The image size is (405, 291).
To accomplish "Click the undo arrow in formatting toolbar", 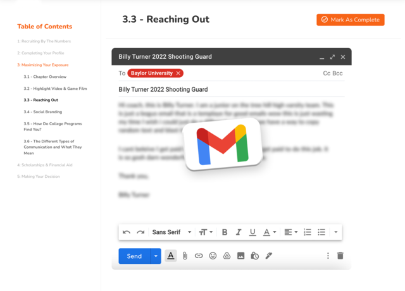I will click(127, 232).
